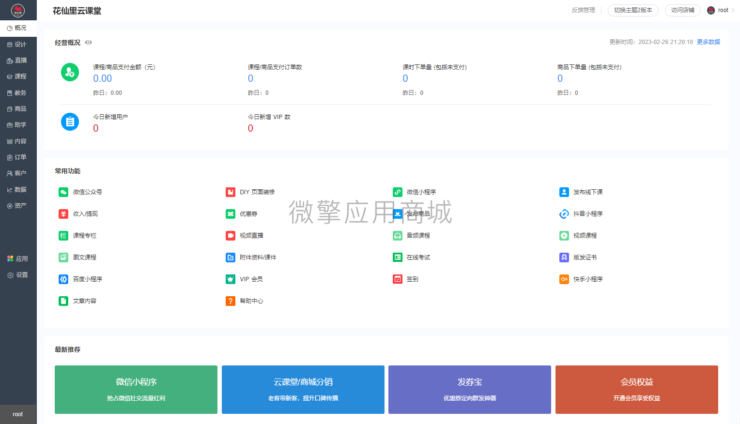Open the 微信公众号 function icon

point(63,192)
